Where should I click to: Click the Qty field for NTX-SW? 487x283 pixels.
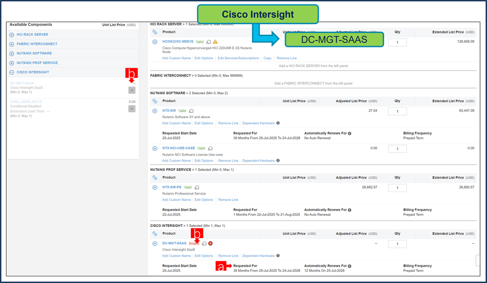[x=397, y=111]
